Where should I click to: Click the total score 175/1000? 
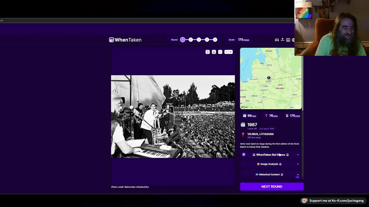[x=244, y=40]
